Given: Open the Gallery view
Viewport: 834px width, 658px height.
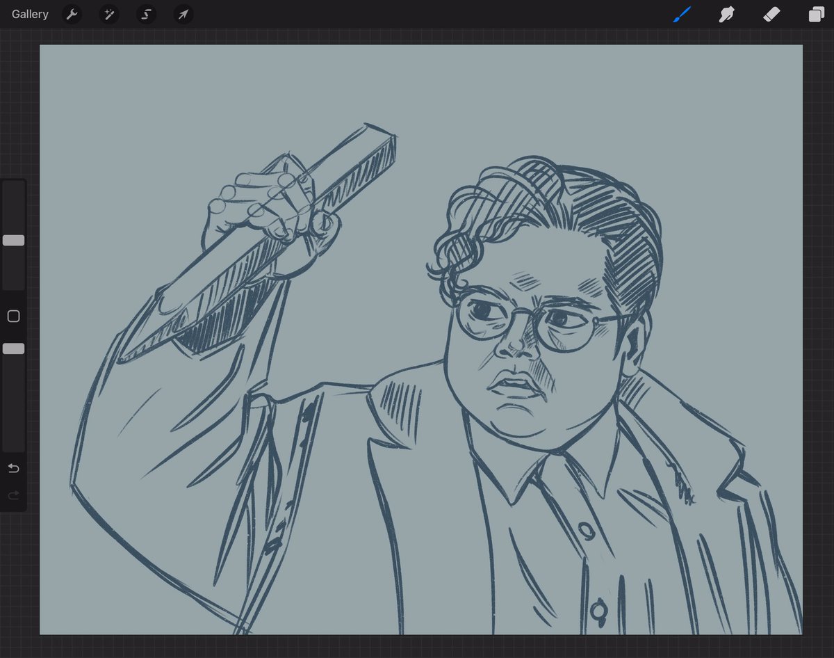Looking at the screenshot, I should click(x=30, y=14).
